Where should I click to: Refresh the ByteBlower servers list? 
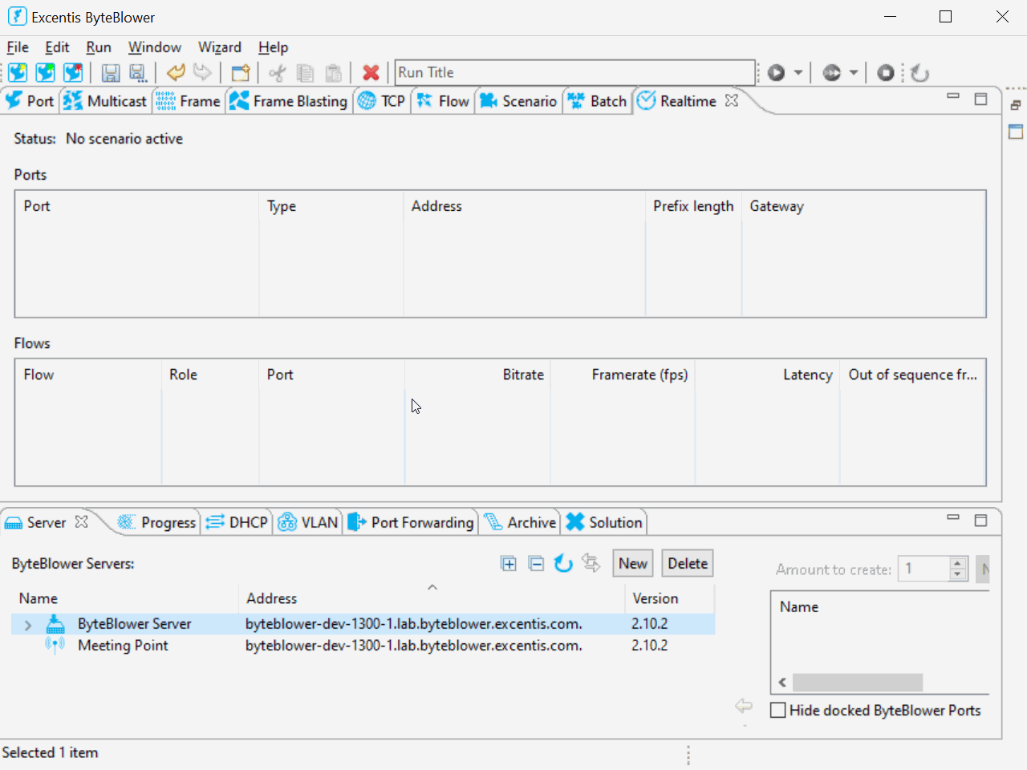click(563, 564)
